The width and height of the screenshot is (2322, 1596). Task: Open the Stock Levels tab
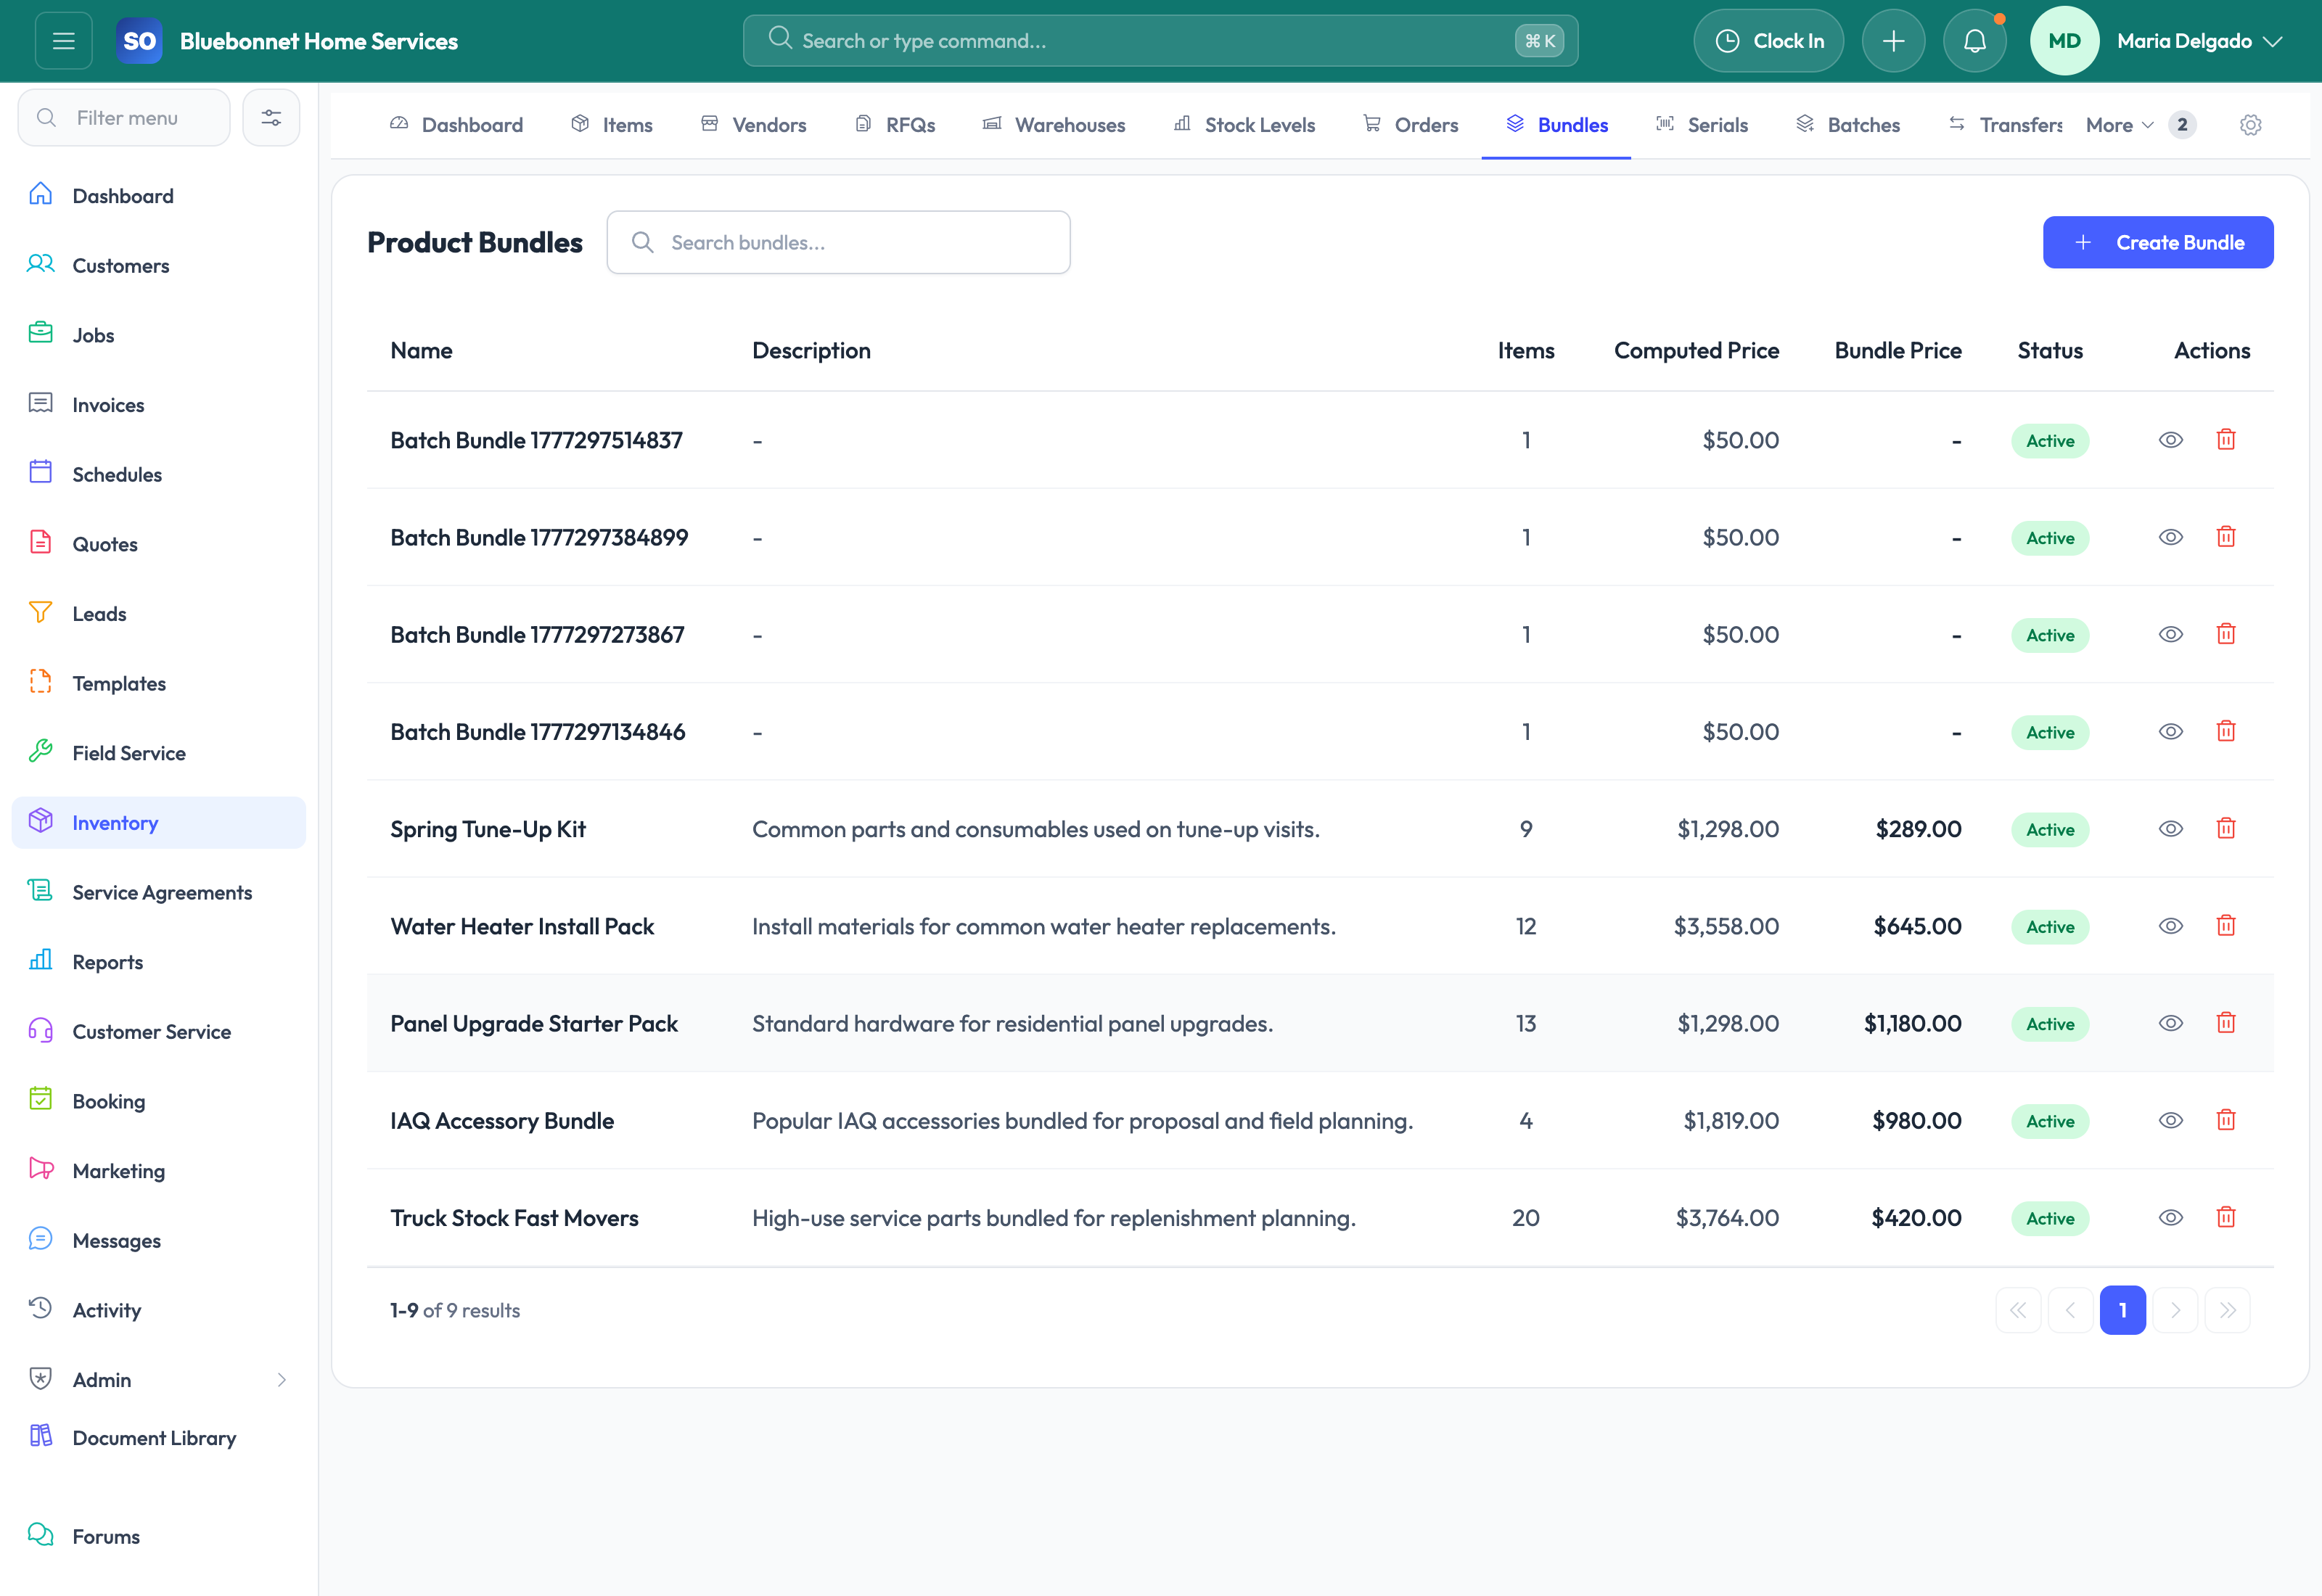1245,125
